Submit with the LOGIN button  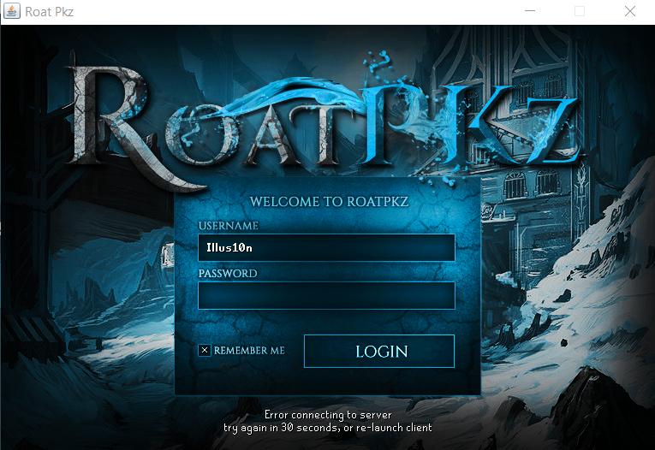coord(379,351)
